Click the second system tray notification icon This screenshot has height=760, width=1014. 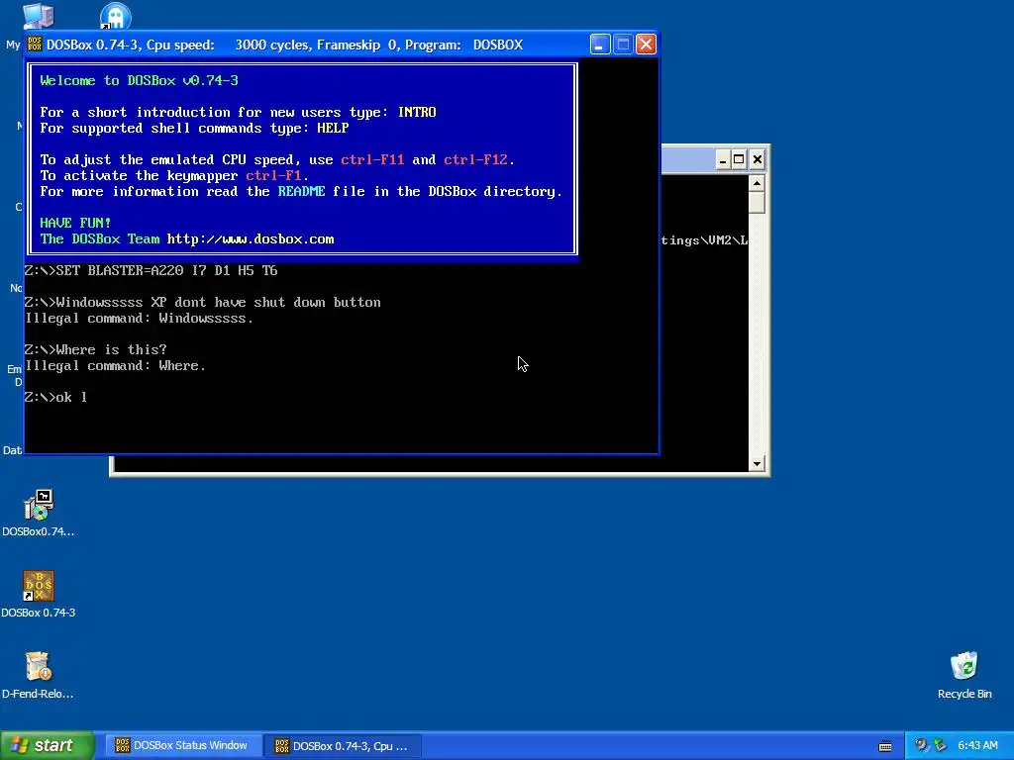pyautogui.click(x=939, y=745)
